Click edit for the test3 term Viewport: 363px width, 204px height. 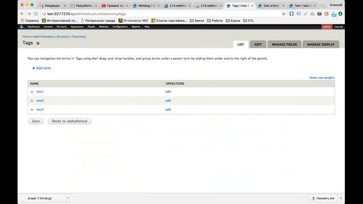coord(168,109)
